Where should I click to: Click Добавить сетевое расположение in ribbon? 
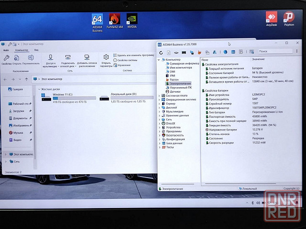coord(87,61)
